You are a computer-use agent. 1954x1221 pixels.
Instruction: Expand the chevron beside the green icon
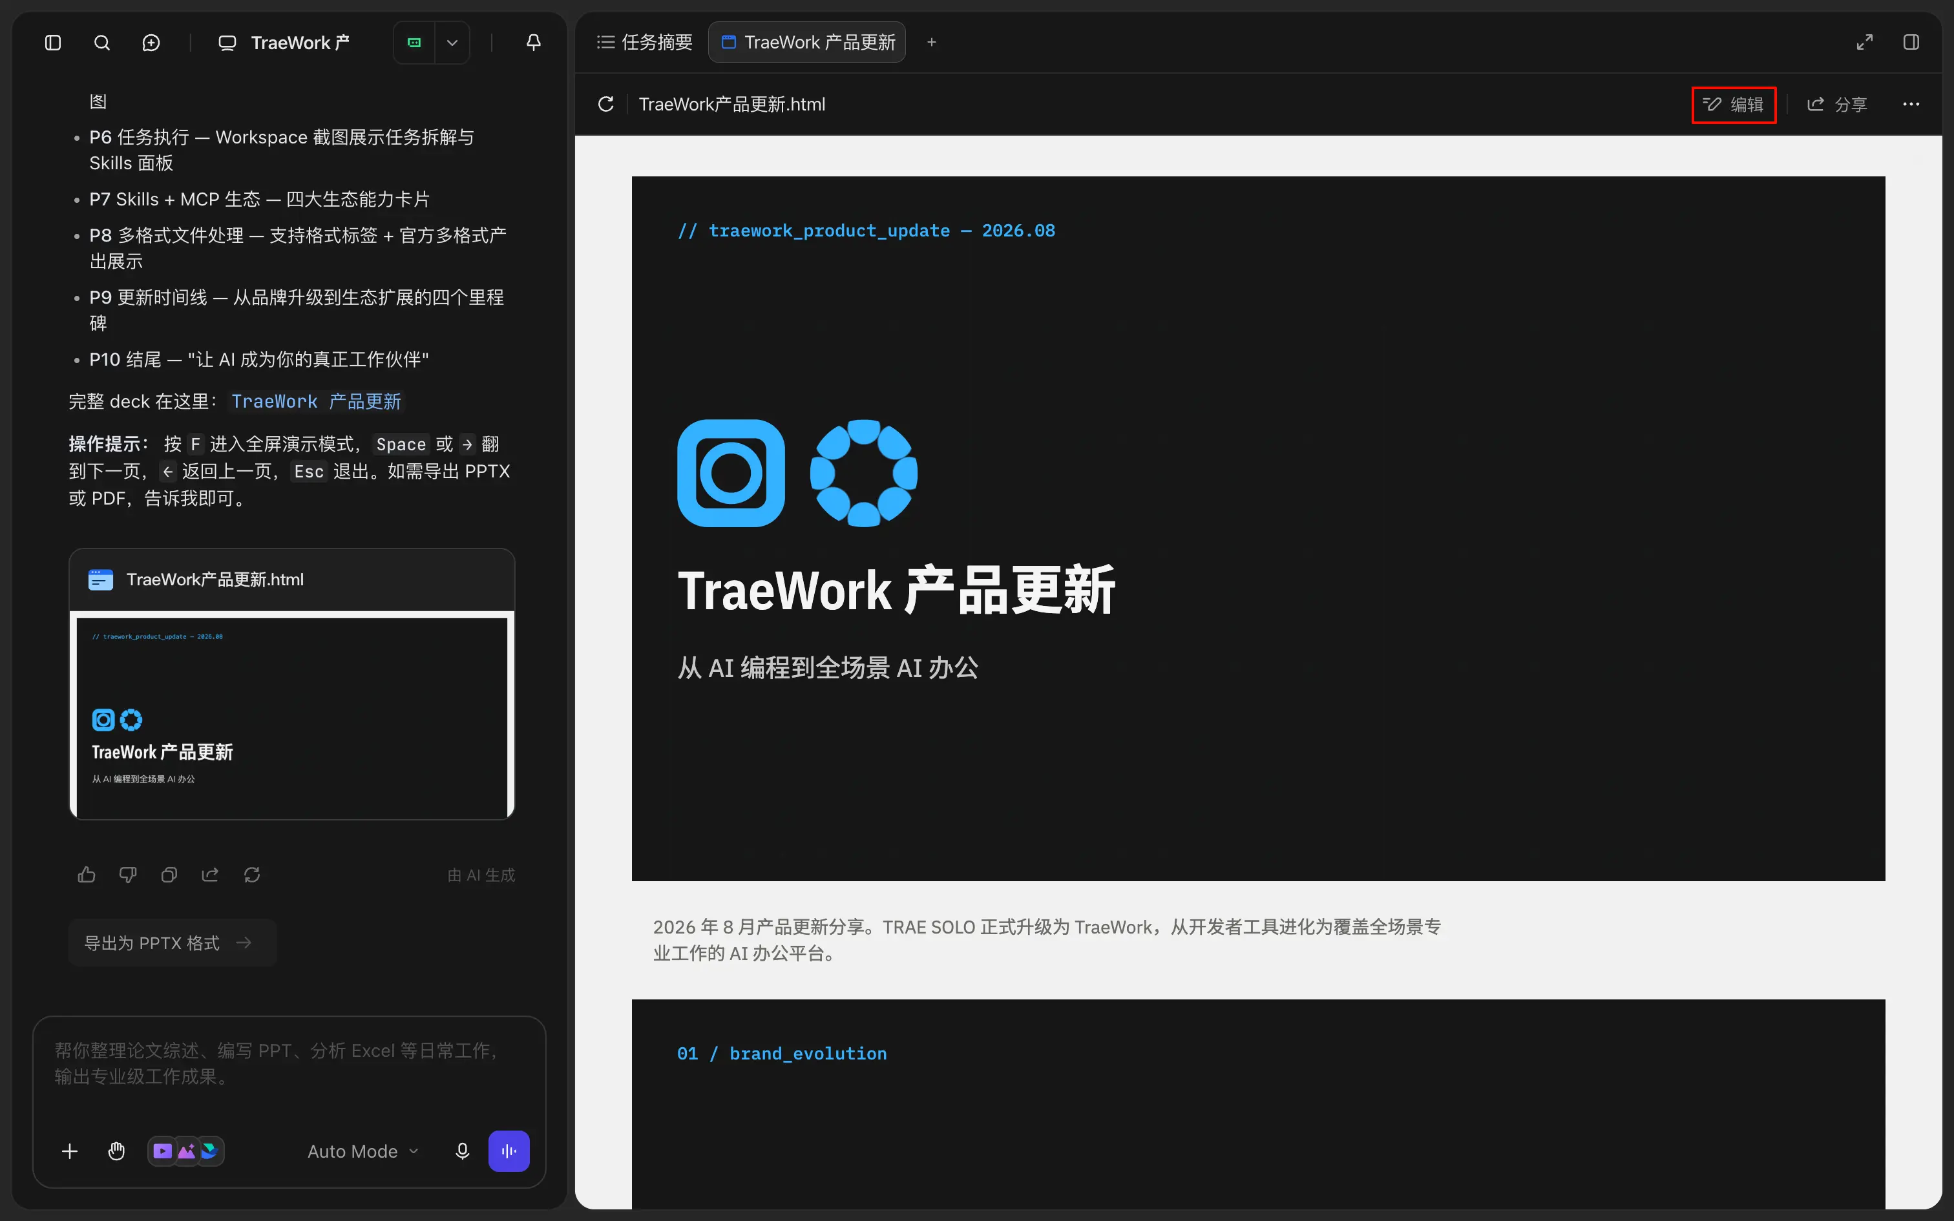(x=452, y=43)
